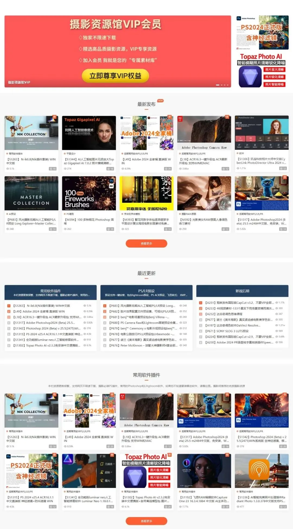The height and width of the screenshot is (529, 293).
Task: Open the PhotoDirector Ultra thumbnail
Action: (x=262, y=133)
